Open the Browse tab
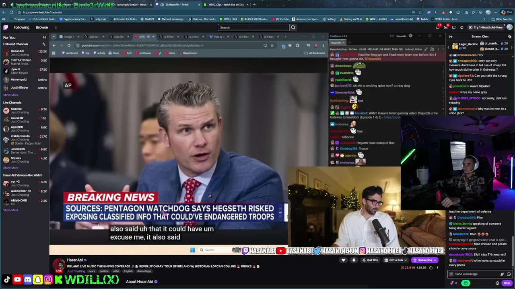The height and width of the screenshot is (289, 515). pos(42,27)
